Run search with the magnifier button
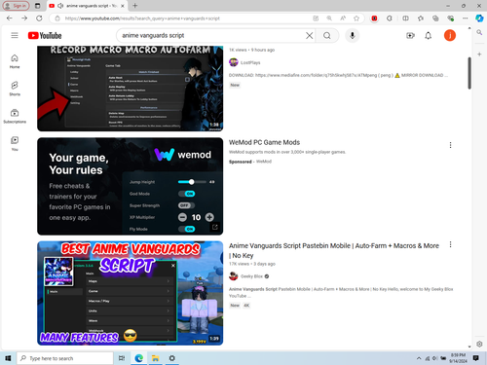The height and width of the screenshot is (365, 487). [327, 35]
